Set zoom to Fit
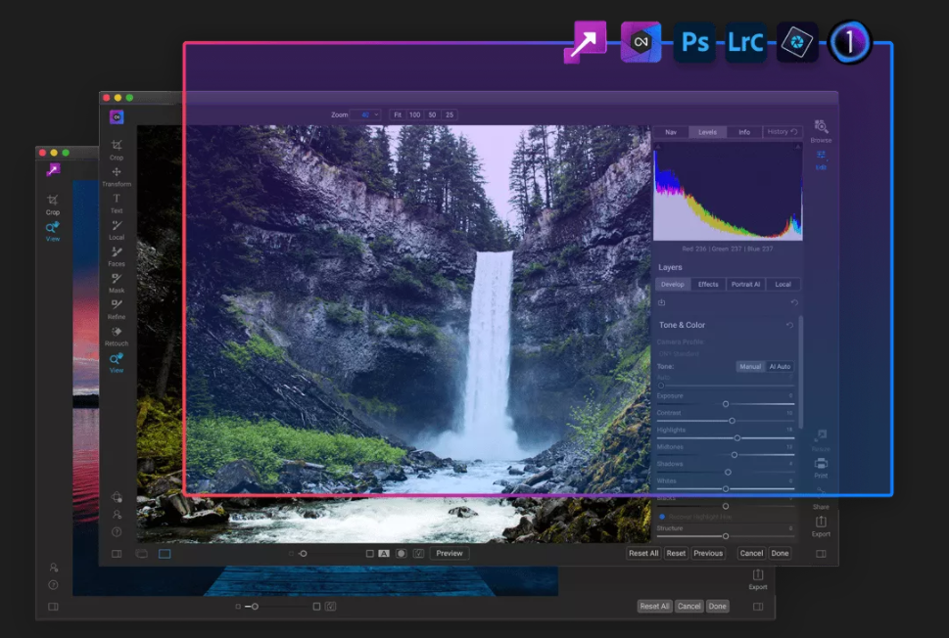The height and width of the screenshot is (638, 949). tap(398, 114)
